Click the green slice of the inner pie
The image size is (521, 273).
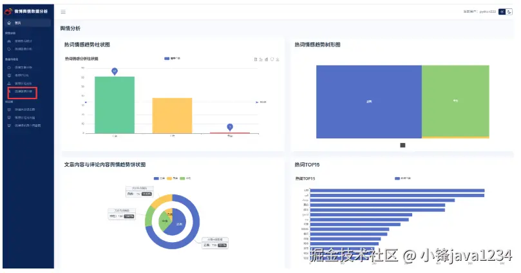point(164,221)
